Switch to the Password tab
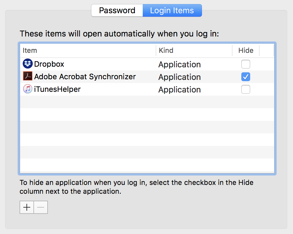This screenshot has height=234, width=293. (x=117, y=10)
